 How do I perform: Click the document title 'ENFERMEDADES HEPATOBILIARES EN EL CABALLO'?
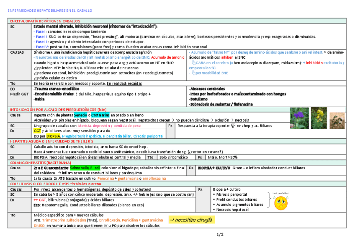(x=51, y=10)
